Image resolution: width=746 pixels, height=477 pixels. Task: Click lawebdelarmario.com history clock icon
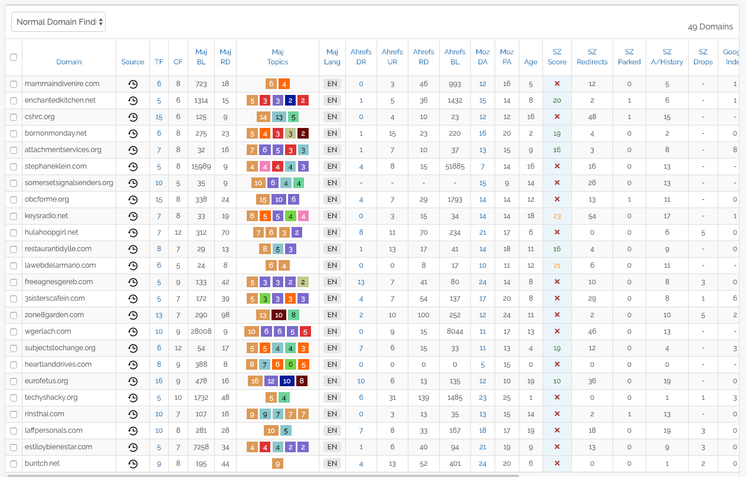click(x=133, y=265)
